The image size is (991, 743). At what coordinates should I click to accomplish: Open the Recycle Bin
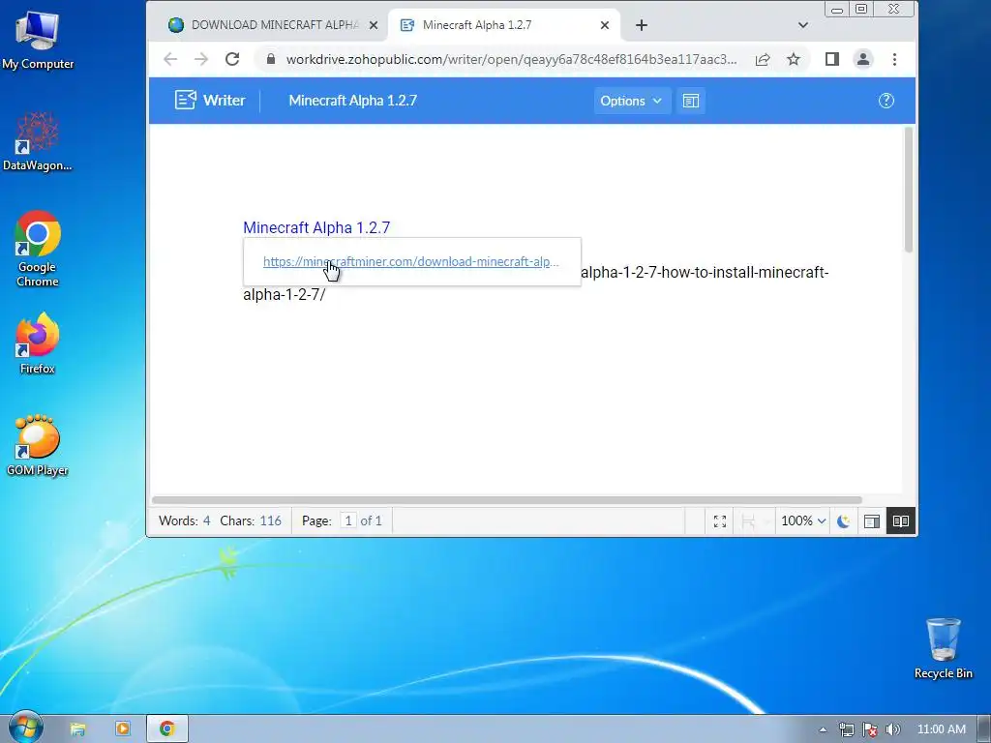click(943, 649)
